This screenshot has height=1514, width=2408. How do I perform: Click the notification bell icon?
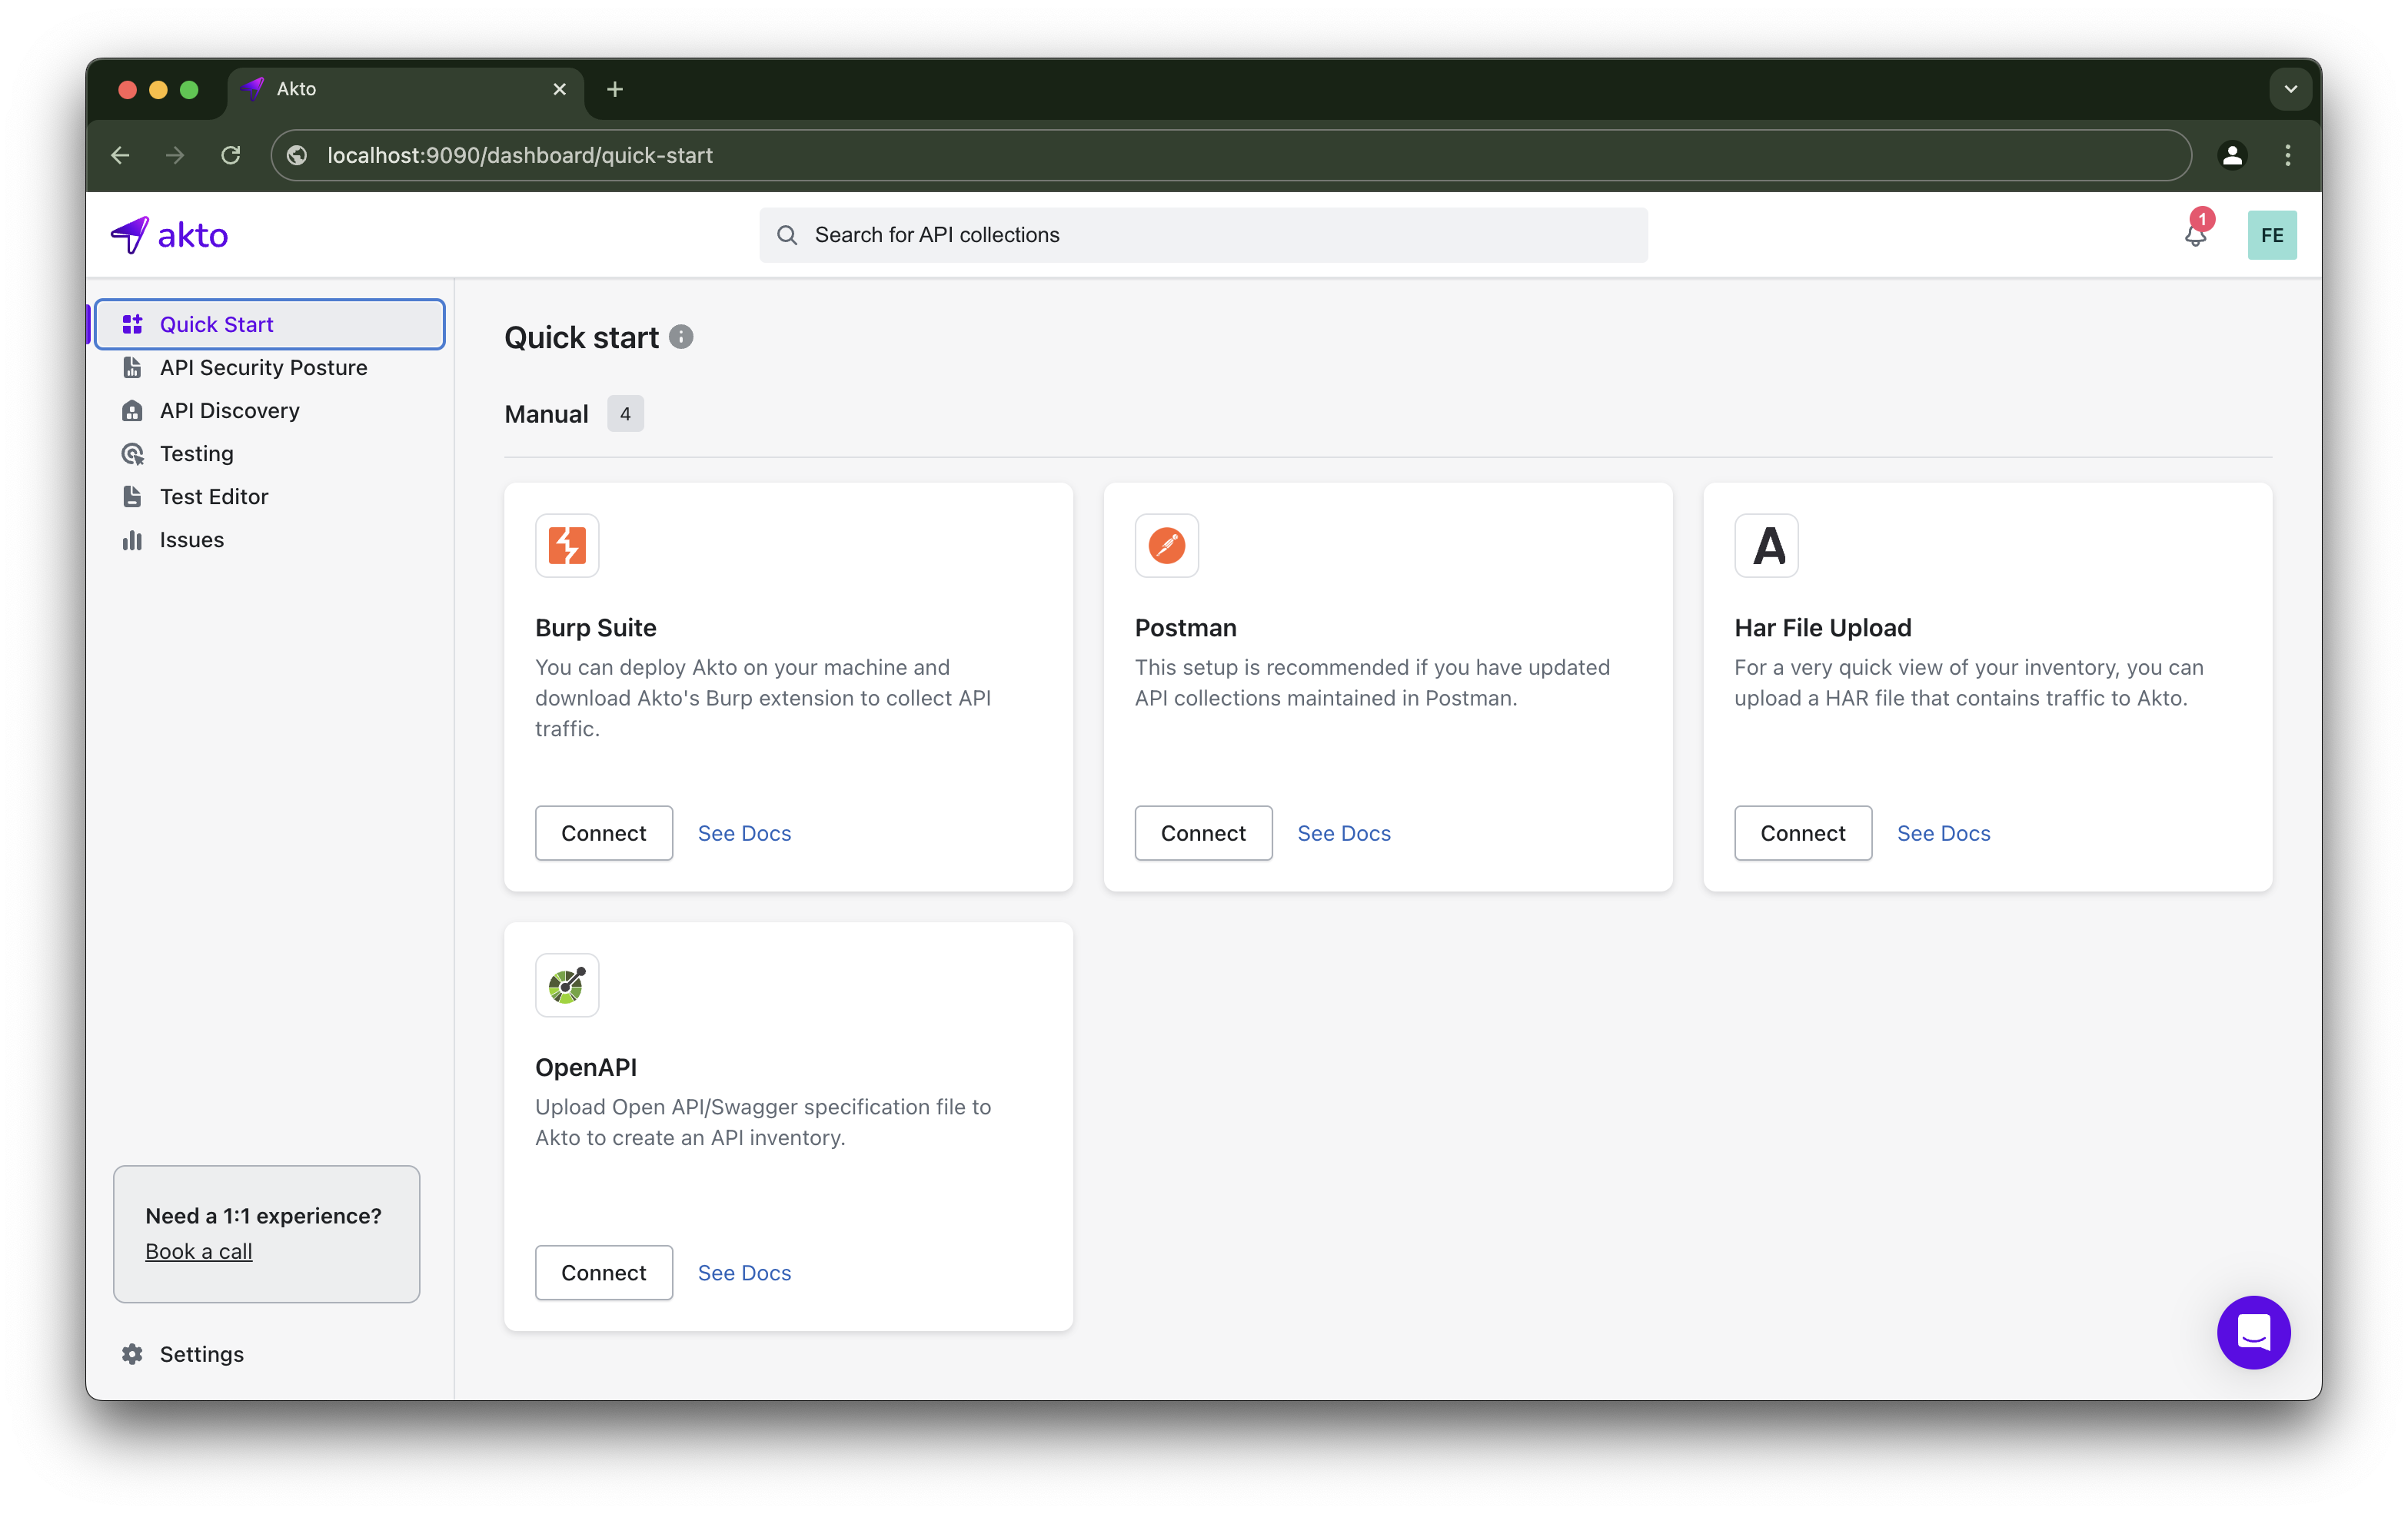(2194, 237)
